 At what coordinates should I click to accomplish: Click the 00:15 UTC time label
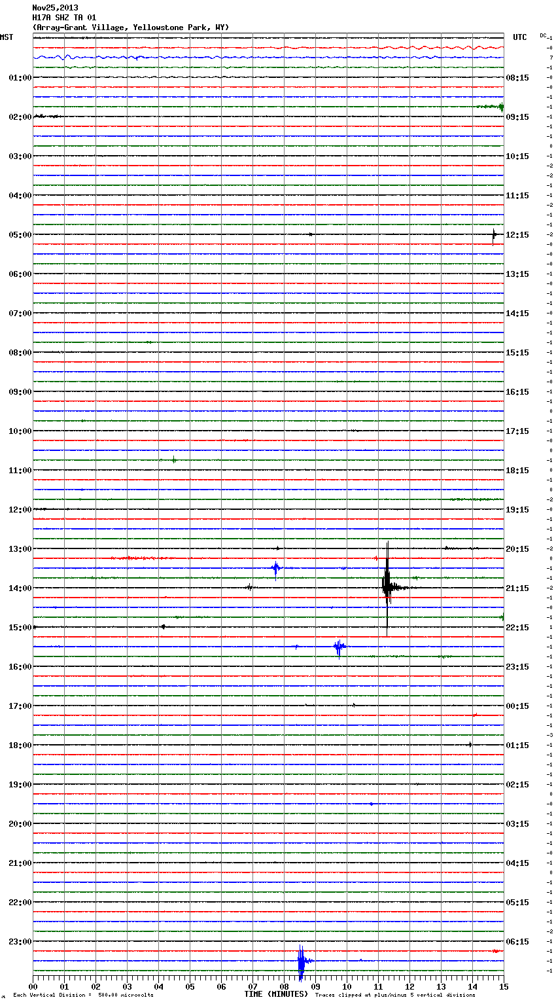tap(517, 706)
